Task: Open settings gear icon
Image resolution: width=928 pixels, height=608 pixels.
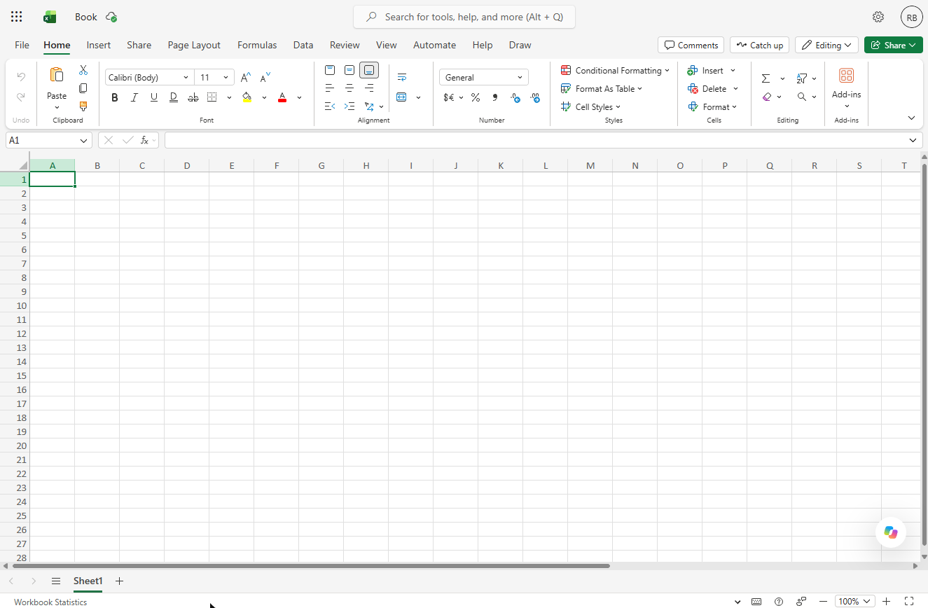Action: click(878, 17)
